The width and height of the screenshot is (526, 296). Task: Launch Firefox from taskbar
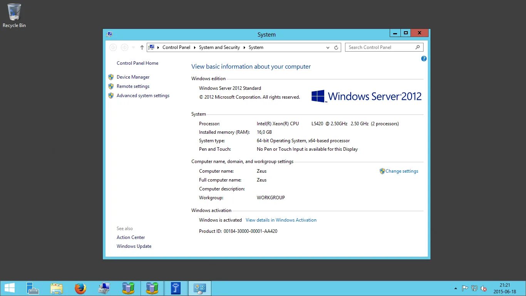(80, 288)
